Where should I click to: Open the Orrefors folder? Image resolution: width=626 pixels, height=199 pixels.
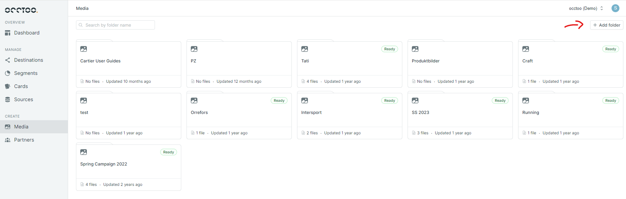239,116
